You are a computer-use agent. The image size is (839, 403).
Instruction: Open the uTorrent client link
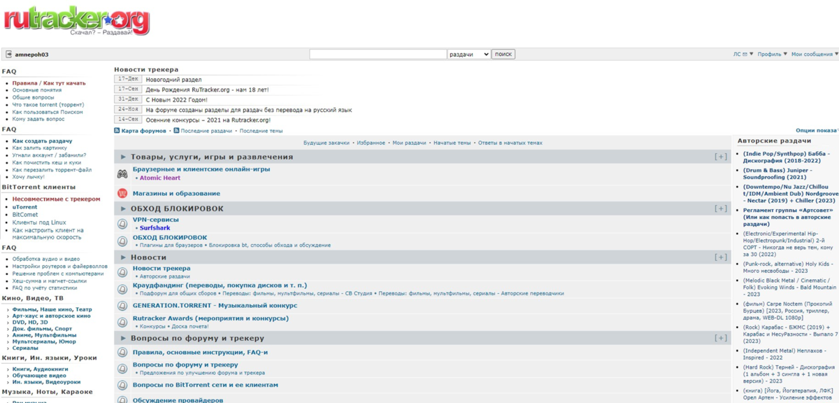click(x=24, y=207)
